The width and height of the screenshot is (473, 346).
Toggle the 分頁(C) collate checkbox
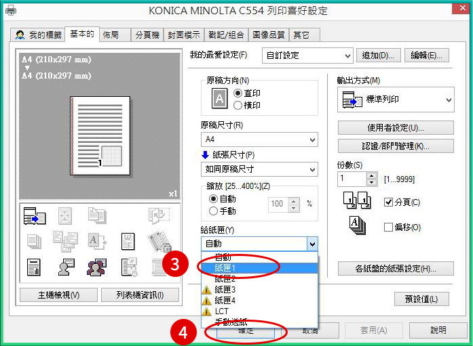pos(388,202)
